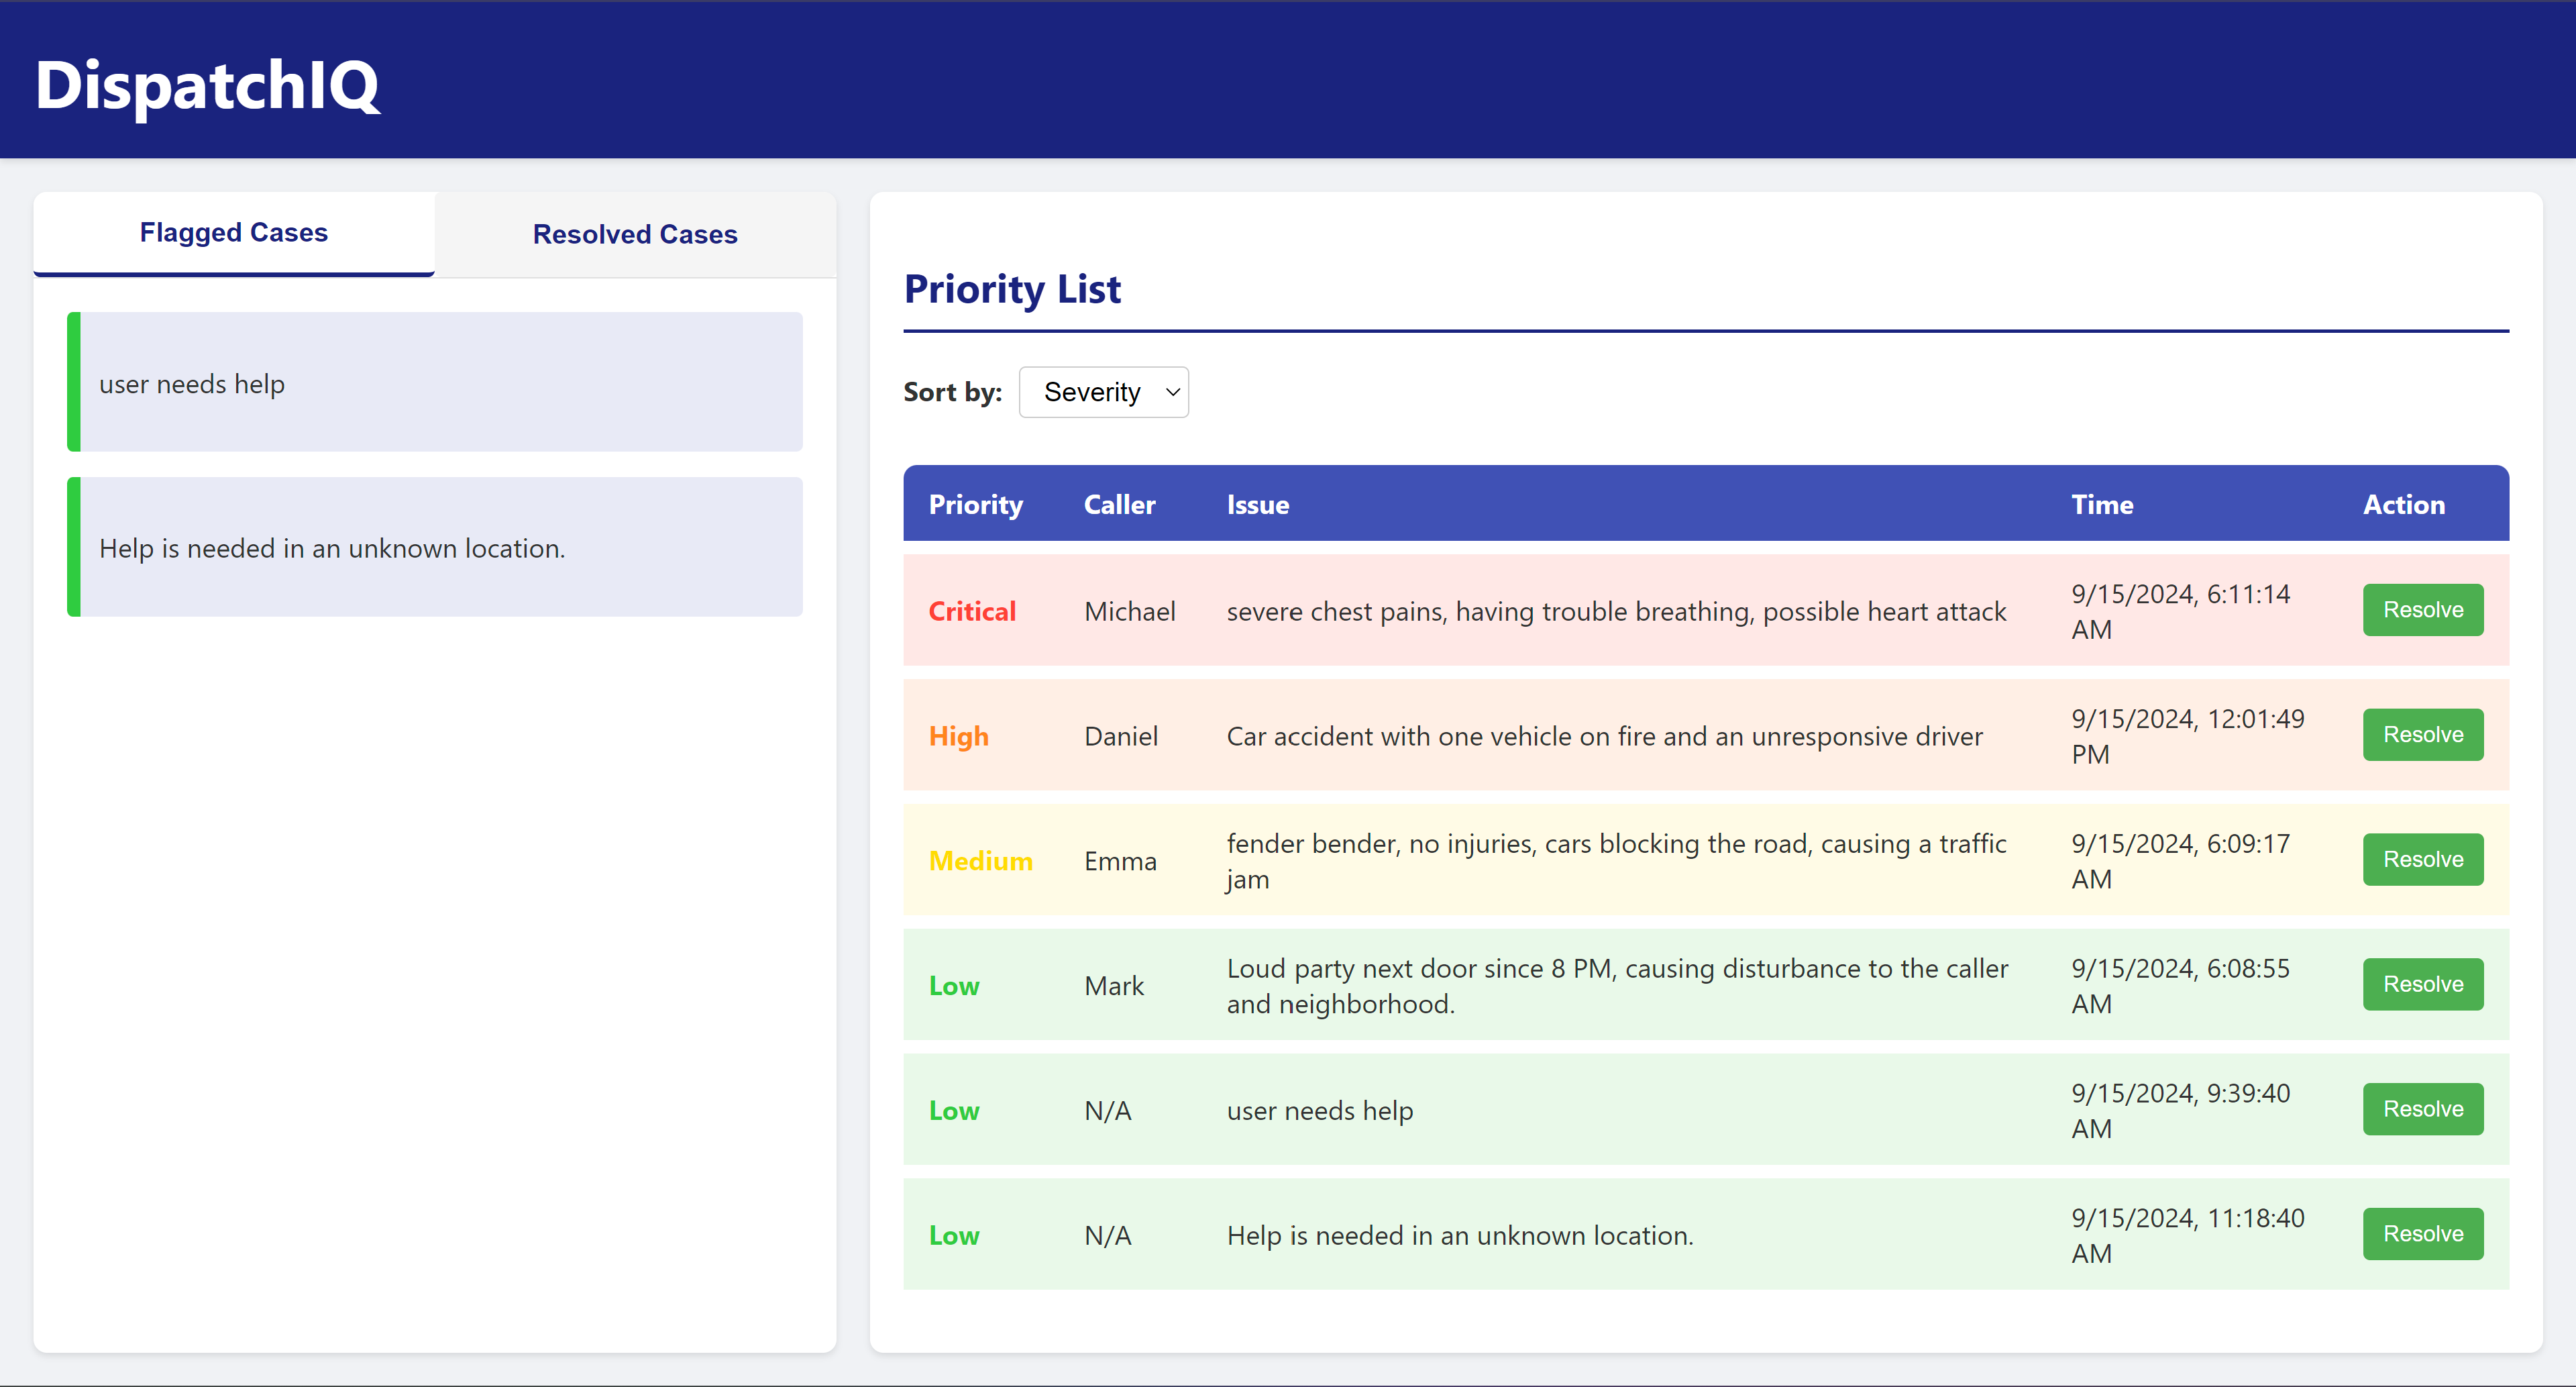Viewport: 2576px width, 1387px height.
Task: Click the Caller column header
Action: coord(1119,505)
